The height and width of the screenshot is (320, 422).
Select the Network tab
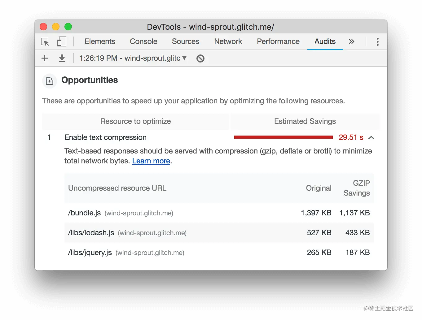click(x=228, y=41)
